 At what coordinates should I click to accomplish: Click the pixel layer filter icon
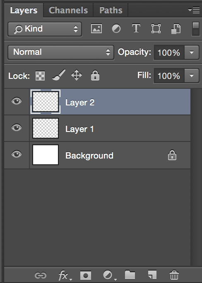point(96,29)
